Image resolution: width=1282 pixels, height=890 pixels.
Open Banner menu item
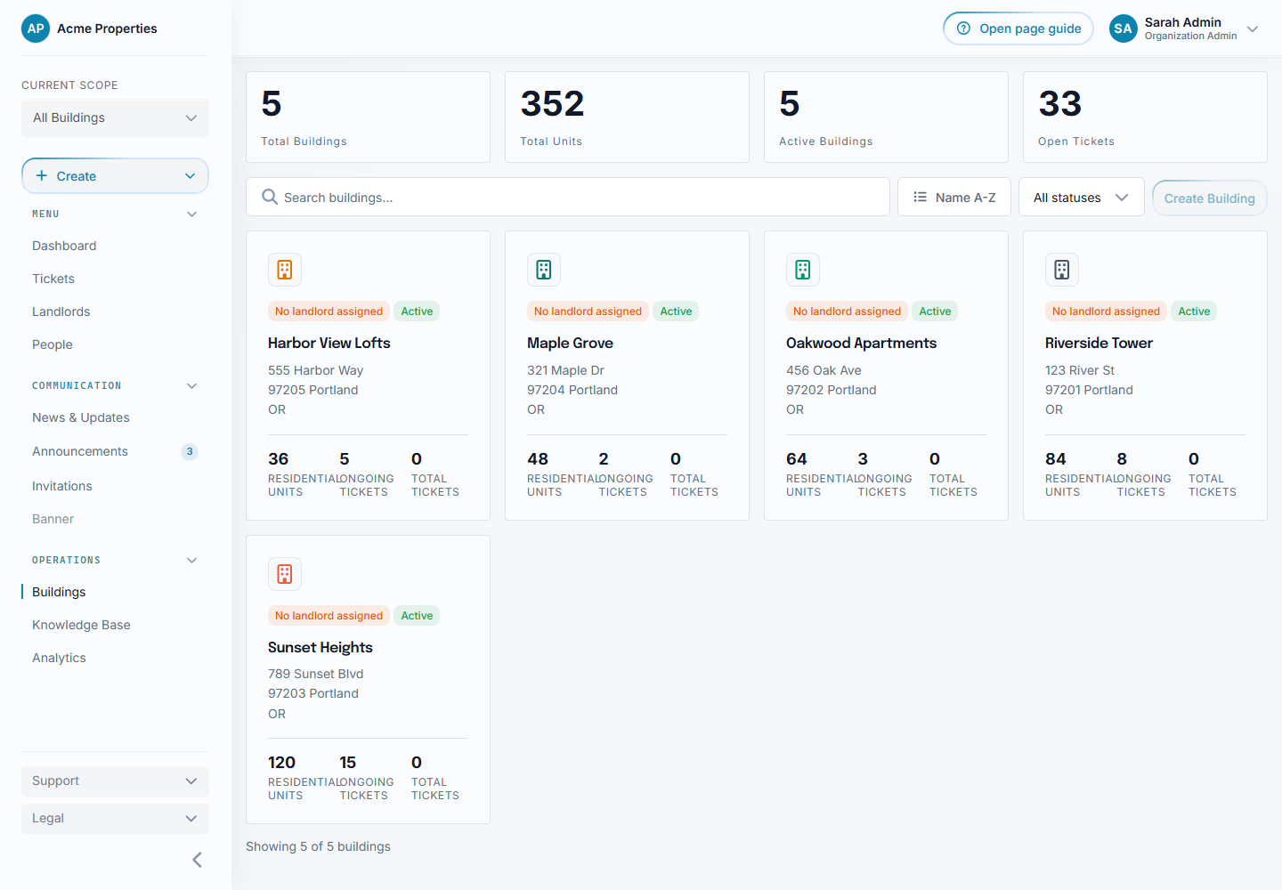53,519
